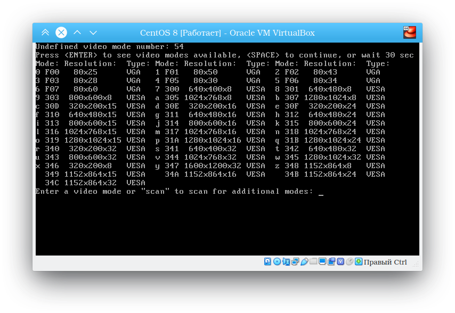Click the recording indicator icon
455x313 pixels.
pyautogui.click(x=331, y=261)
